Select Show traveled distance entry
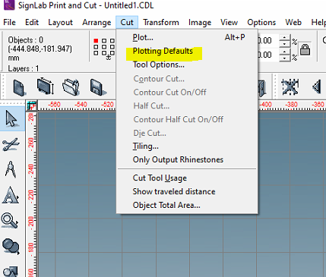The height and width of the screenshot is (277, 326). (188, 192)
